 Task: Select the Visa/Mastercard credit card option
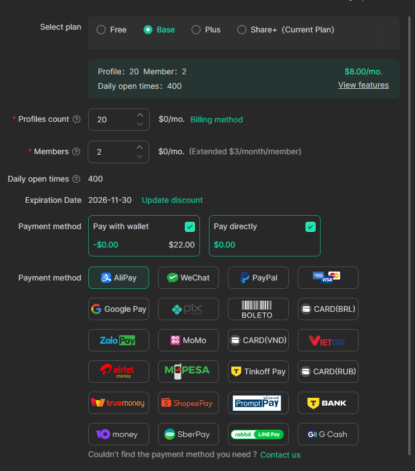coord(327,278)
